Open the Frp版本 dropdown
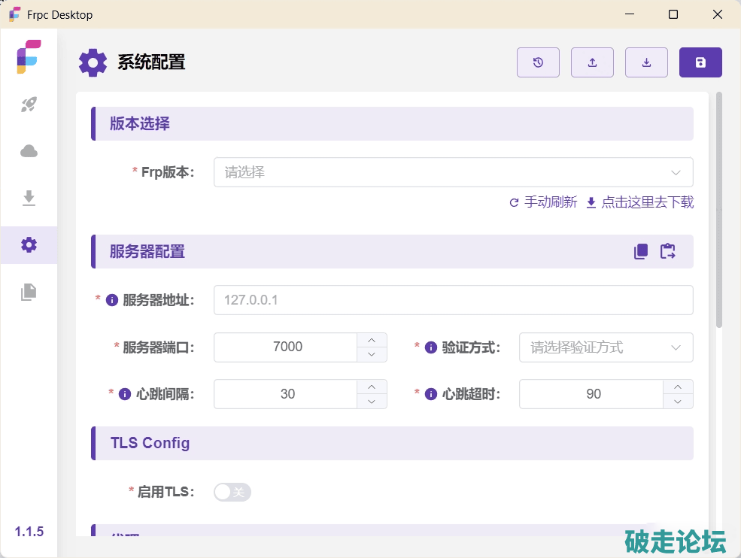Image resolution: width=741 pixels, height=558 pixels. click(453, 172)
